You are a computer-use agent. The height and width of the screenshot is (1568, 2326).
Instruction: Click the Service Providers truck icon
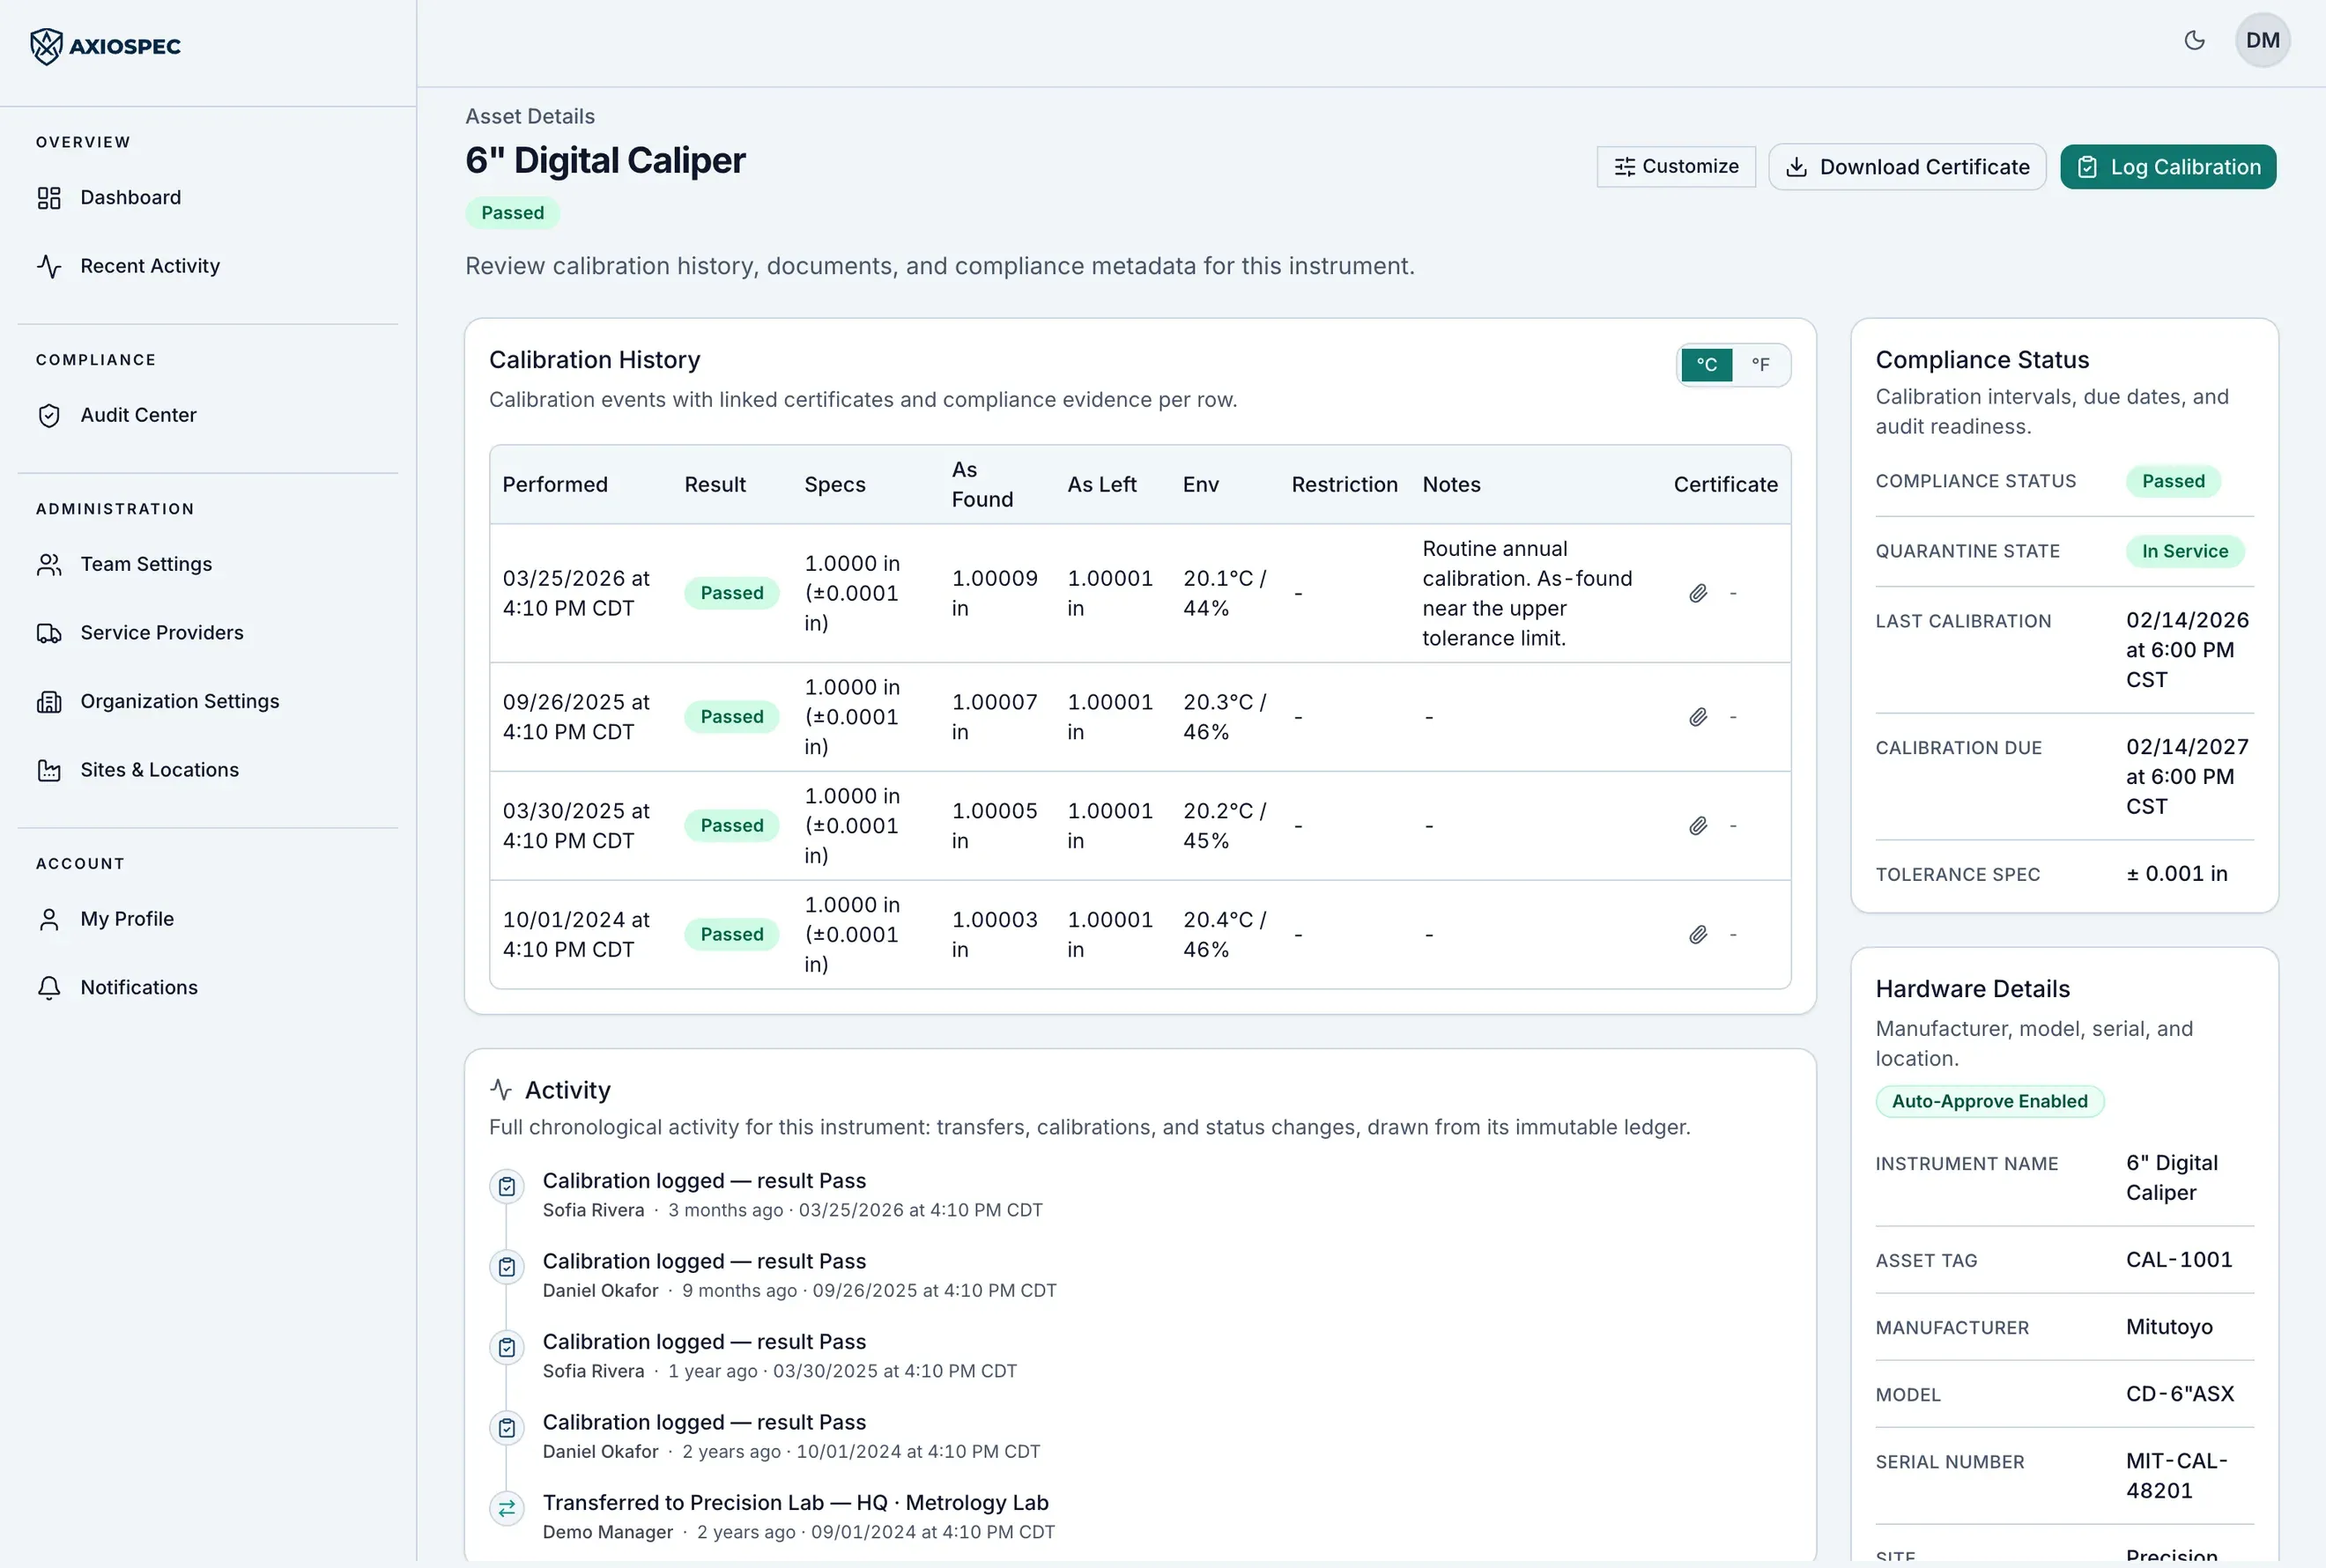click(x=49, y=633)
